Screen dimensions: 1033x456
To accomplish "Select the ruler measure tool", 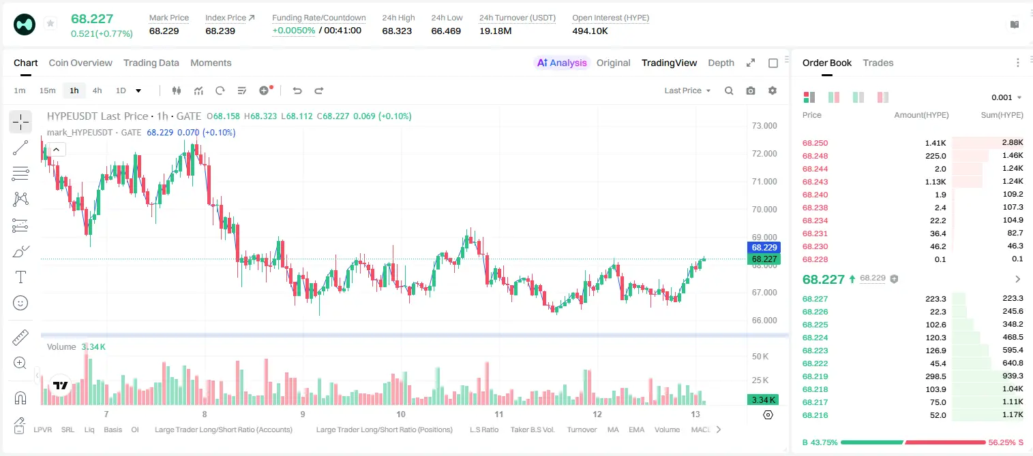I will pos(20,337).
